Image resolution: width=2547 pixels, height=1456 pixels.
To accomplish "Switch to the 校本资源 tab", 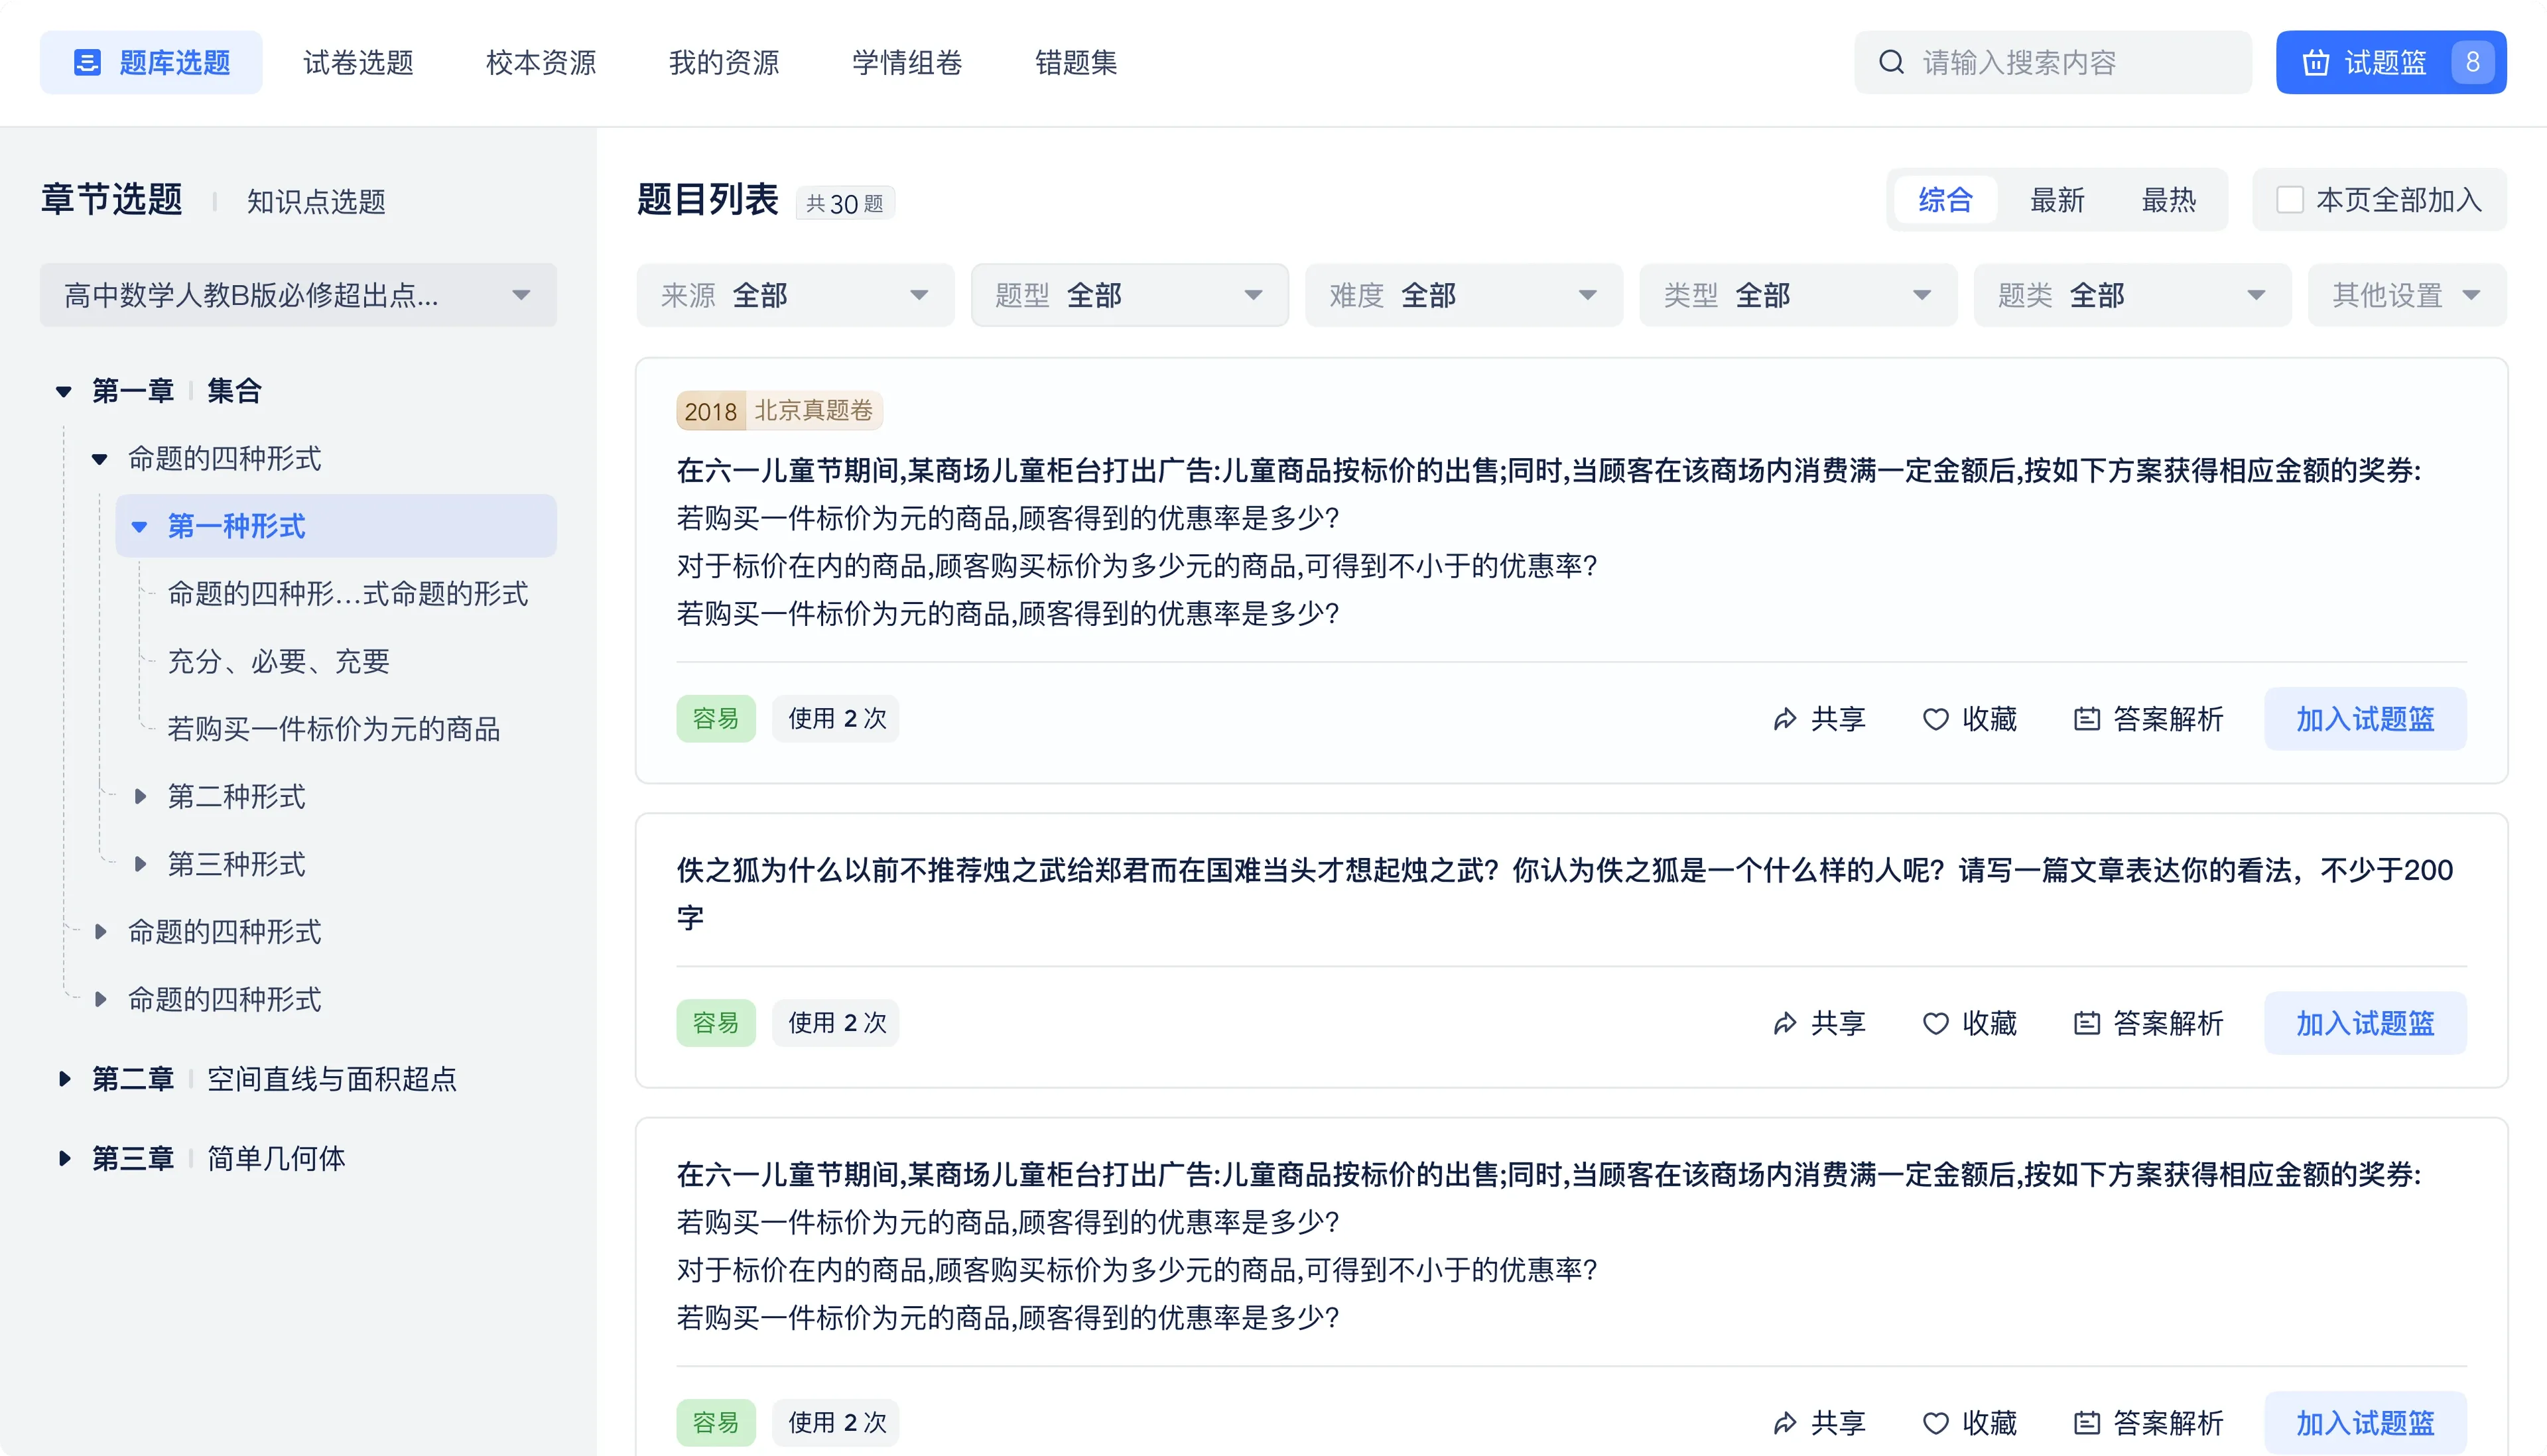I will 541,62.
